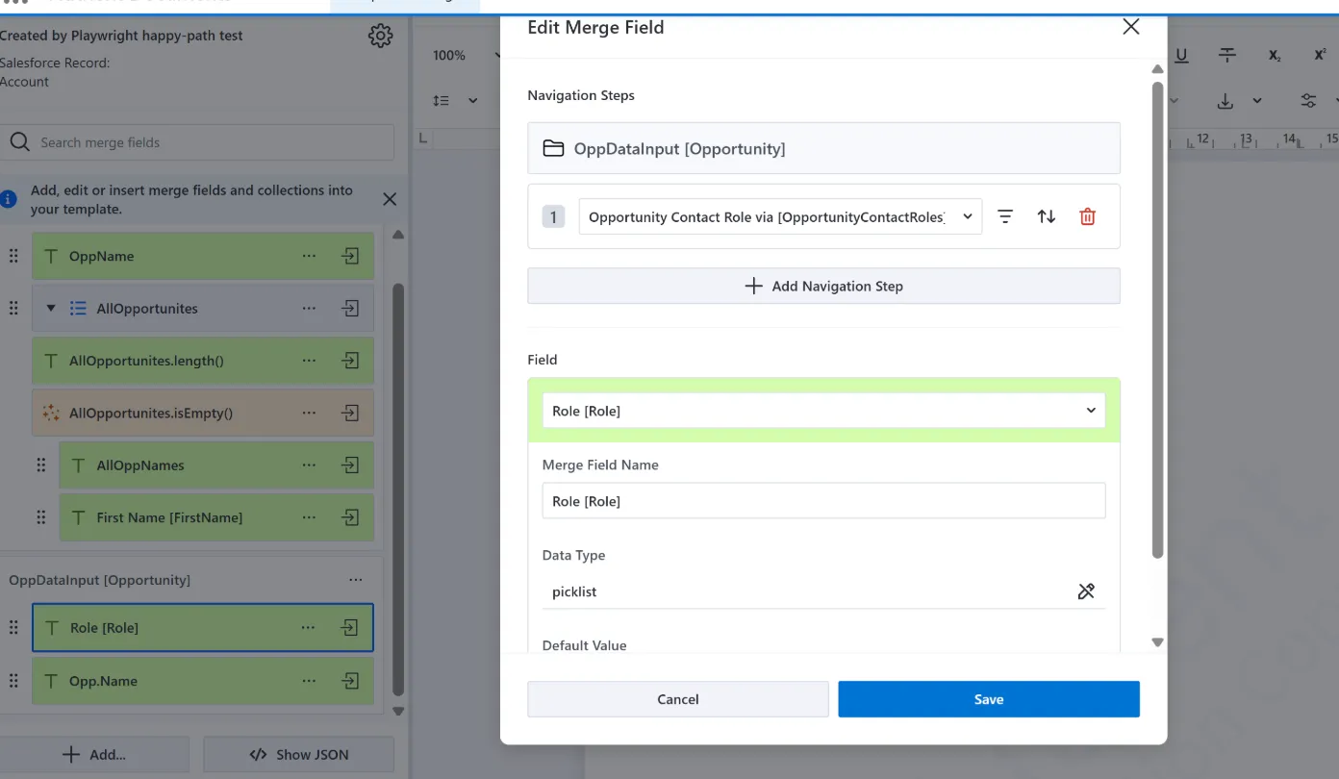Click the merge fields list scroll down arrow
This screenshot has height=779, width=1339.
point(398,712)
